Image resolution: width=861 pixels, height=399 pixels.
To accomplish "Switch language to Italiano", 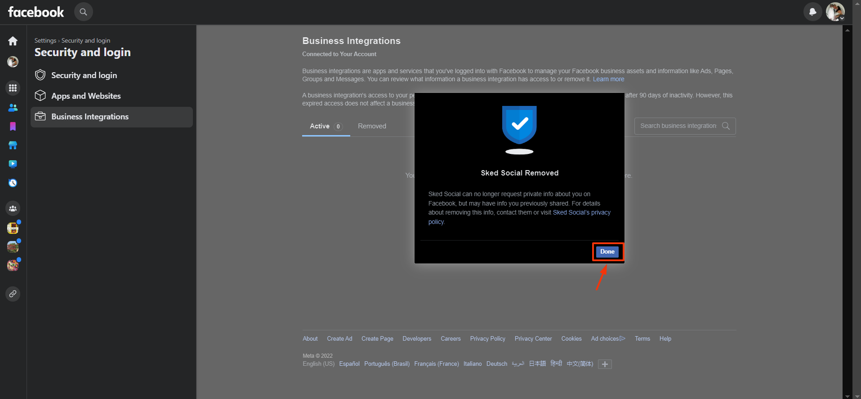I will click(473, 364).
